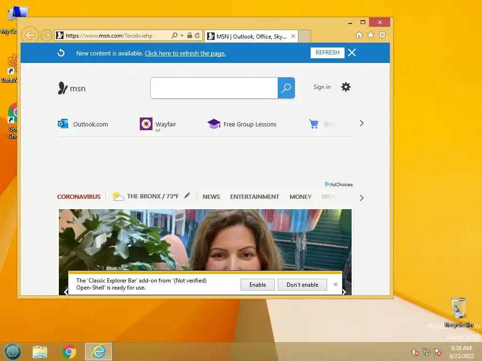Click the REFRESH button
482x361 pixels.
(x=328, y=53)
